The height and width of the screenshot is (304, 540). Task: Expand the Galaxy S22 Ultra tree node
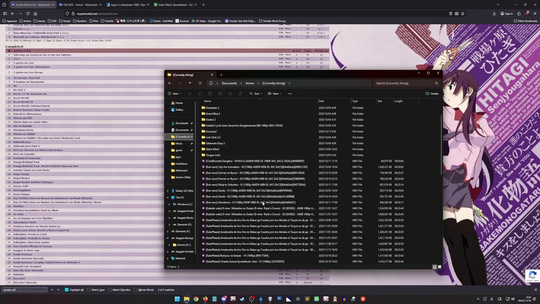[167, 191]
